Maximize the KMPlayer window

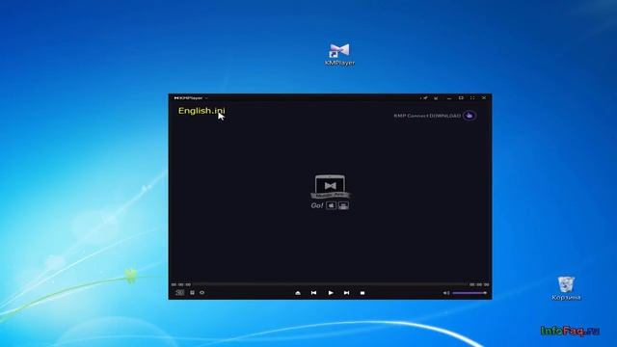pos(461,98)
